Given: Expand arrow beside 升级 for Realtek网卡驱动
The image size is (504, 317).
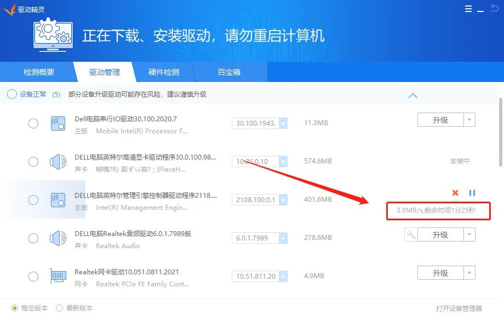Looking at the screenshot, I should 469,273.
